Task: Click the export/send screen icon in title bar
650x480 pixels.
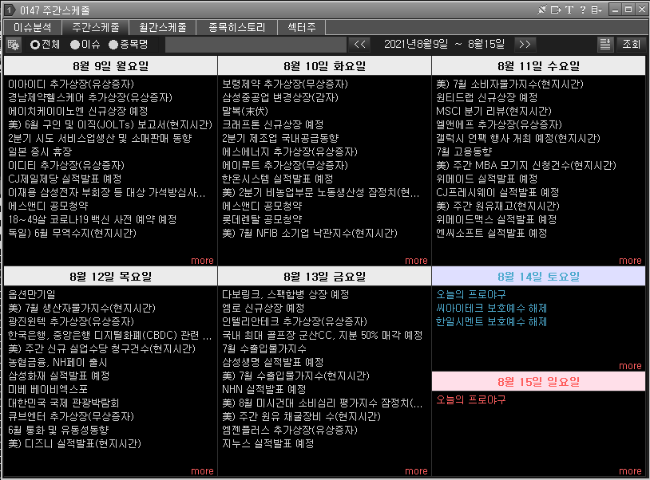Action: coord(556,10)
